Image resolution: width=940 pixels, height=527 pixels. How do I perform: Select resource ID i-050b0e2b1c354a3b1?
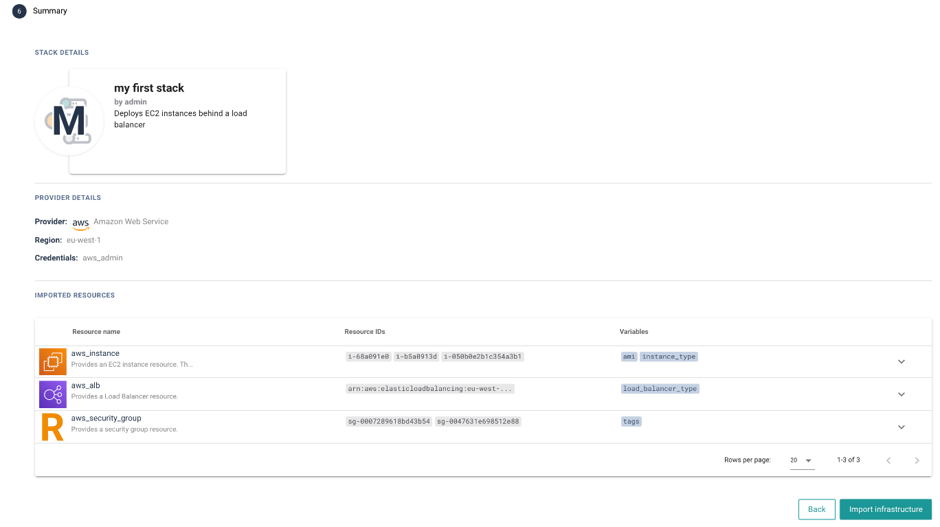click(482, 357)
